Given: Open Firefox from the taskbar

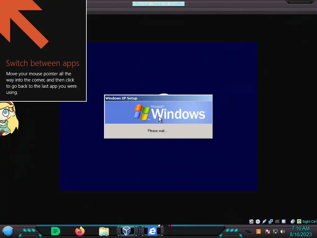Looking at the screenshot, I should pos(80,231).
